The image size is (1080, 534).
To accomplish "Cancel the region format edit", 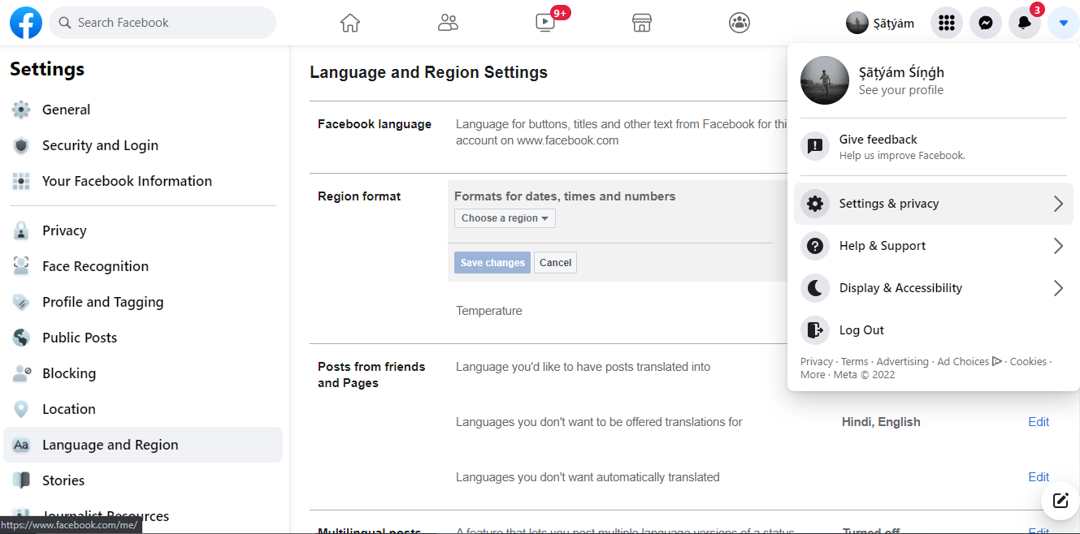I will tap(556, 263).
